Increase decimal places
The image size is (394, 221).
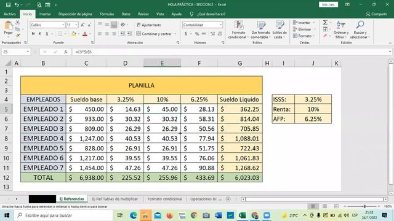pyautogui.click(x=212, y=34)
